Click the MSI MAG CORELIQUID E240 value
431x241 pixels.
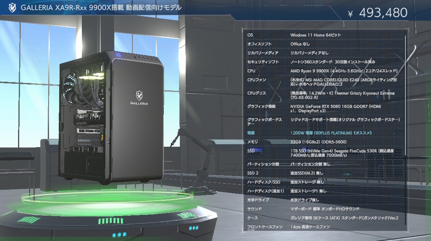[343, 82]
